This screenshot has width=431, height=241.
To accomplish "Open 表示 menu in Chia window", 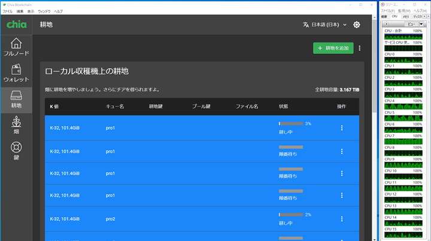I will coord(31,11).
